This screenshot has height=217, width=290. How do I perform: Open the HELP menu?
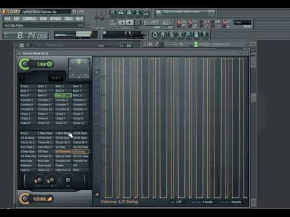[79, 19]
